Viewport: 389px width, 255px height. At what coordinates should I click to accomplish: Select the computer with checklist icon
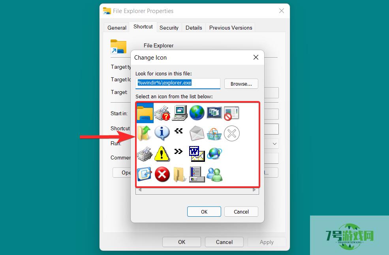point(197,174)
